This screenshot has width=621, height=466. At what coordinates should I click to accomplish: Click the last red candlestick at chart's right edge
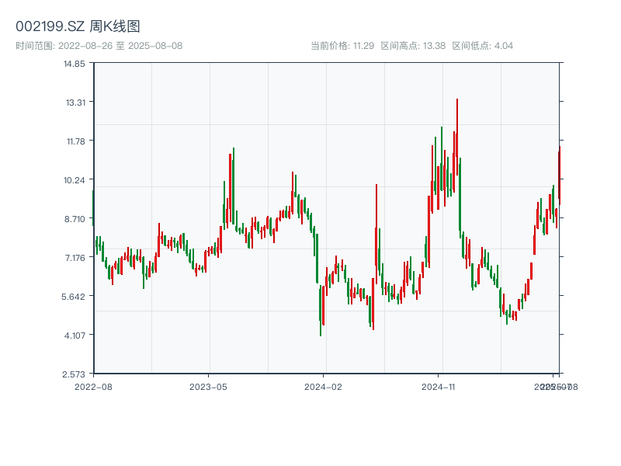point(559,175)
